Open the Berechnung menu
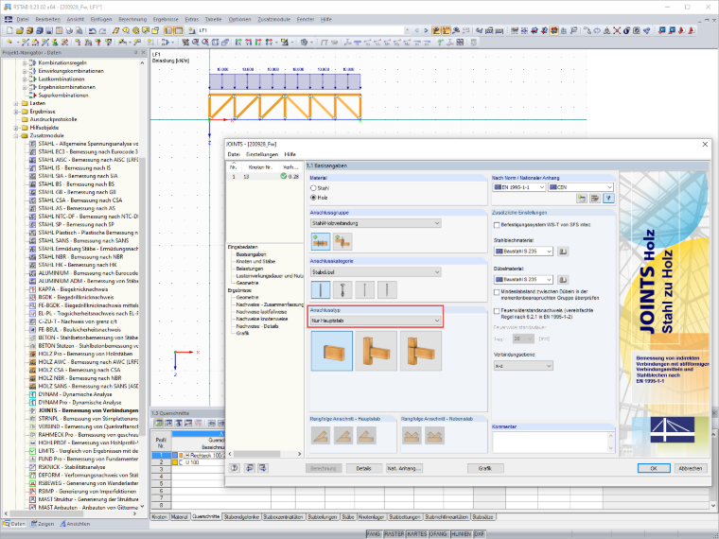This screenshot has height=539, width=719. tap(132, 19)
